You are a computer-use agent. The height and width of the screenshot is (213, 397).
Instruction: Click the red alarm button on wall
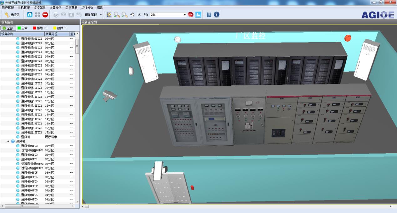pos(348,38)
